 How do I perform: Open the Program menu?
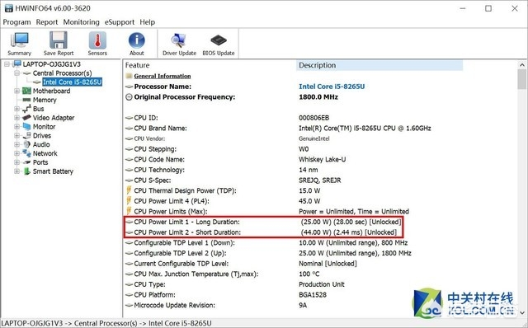click(16, 22)
